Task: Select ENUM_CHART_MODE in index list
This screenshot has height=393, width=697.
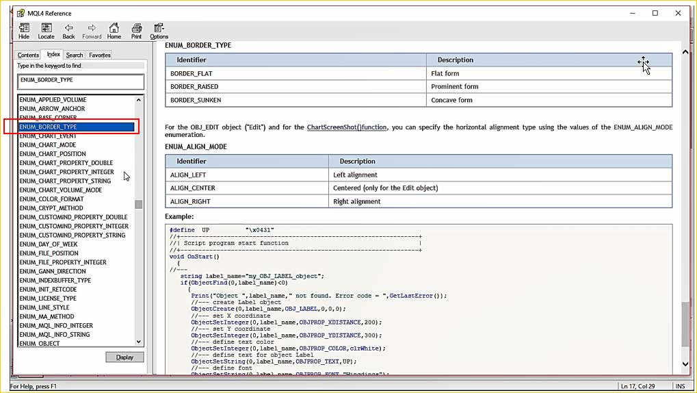Action: tap(48, 145)
